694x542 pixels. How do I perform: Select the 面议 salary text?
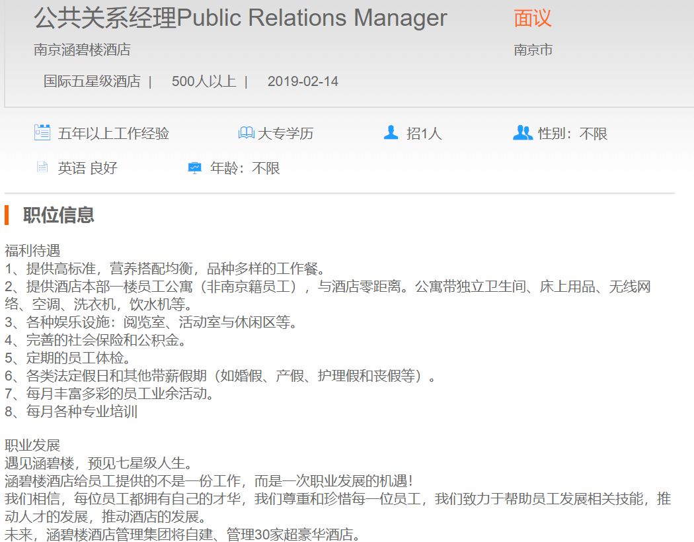coord(532,18)
